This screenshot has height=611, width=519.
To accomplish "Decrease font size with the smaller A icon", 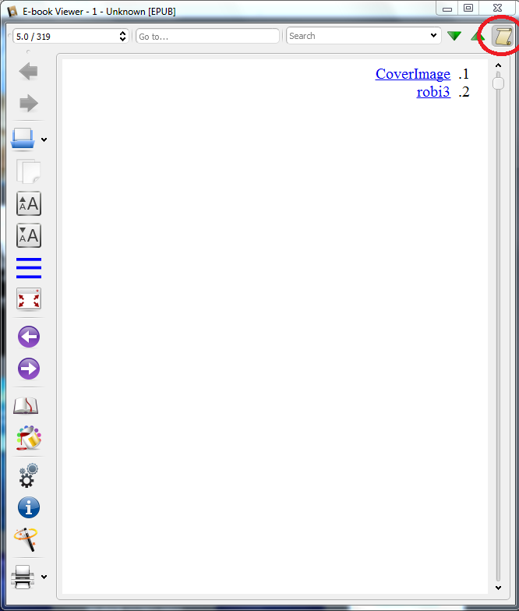I will coord(28,235).
